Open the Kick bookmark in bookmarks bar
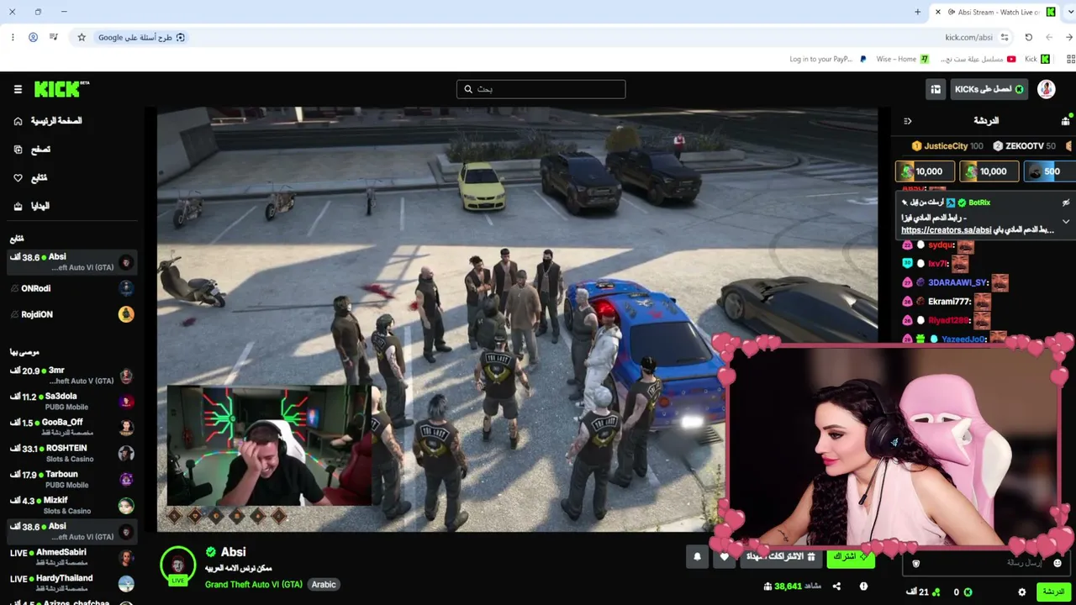Screen dimensions: 1076x605 [1037, 59]
